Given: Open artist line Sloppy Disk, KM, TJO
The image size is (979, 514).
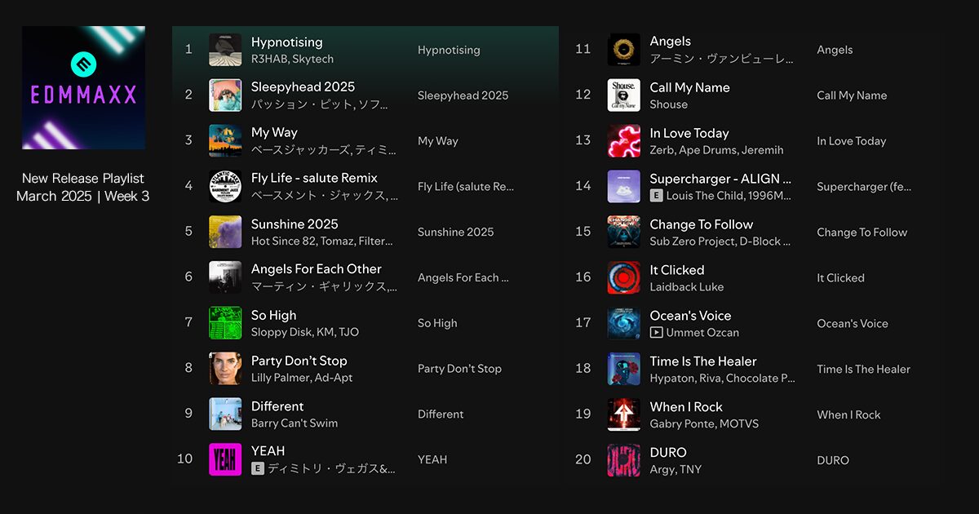Looking at the screenshot, I should click(x=305, y=332).
